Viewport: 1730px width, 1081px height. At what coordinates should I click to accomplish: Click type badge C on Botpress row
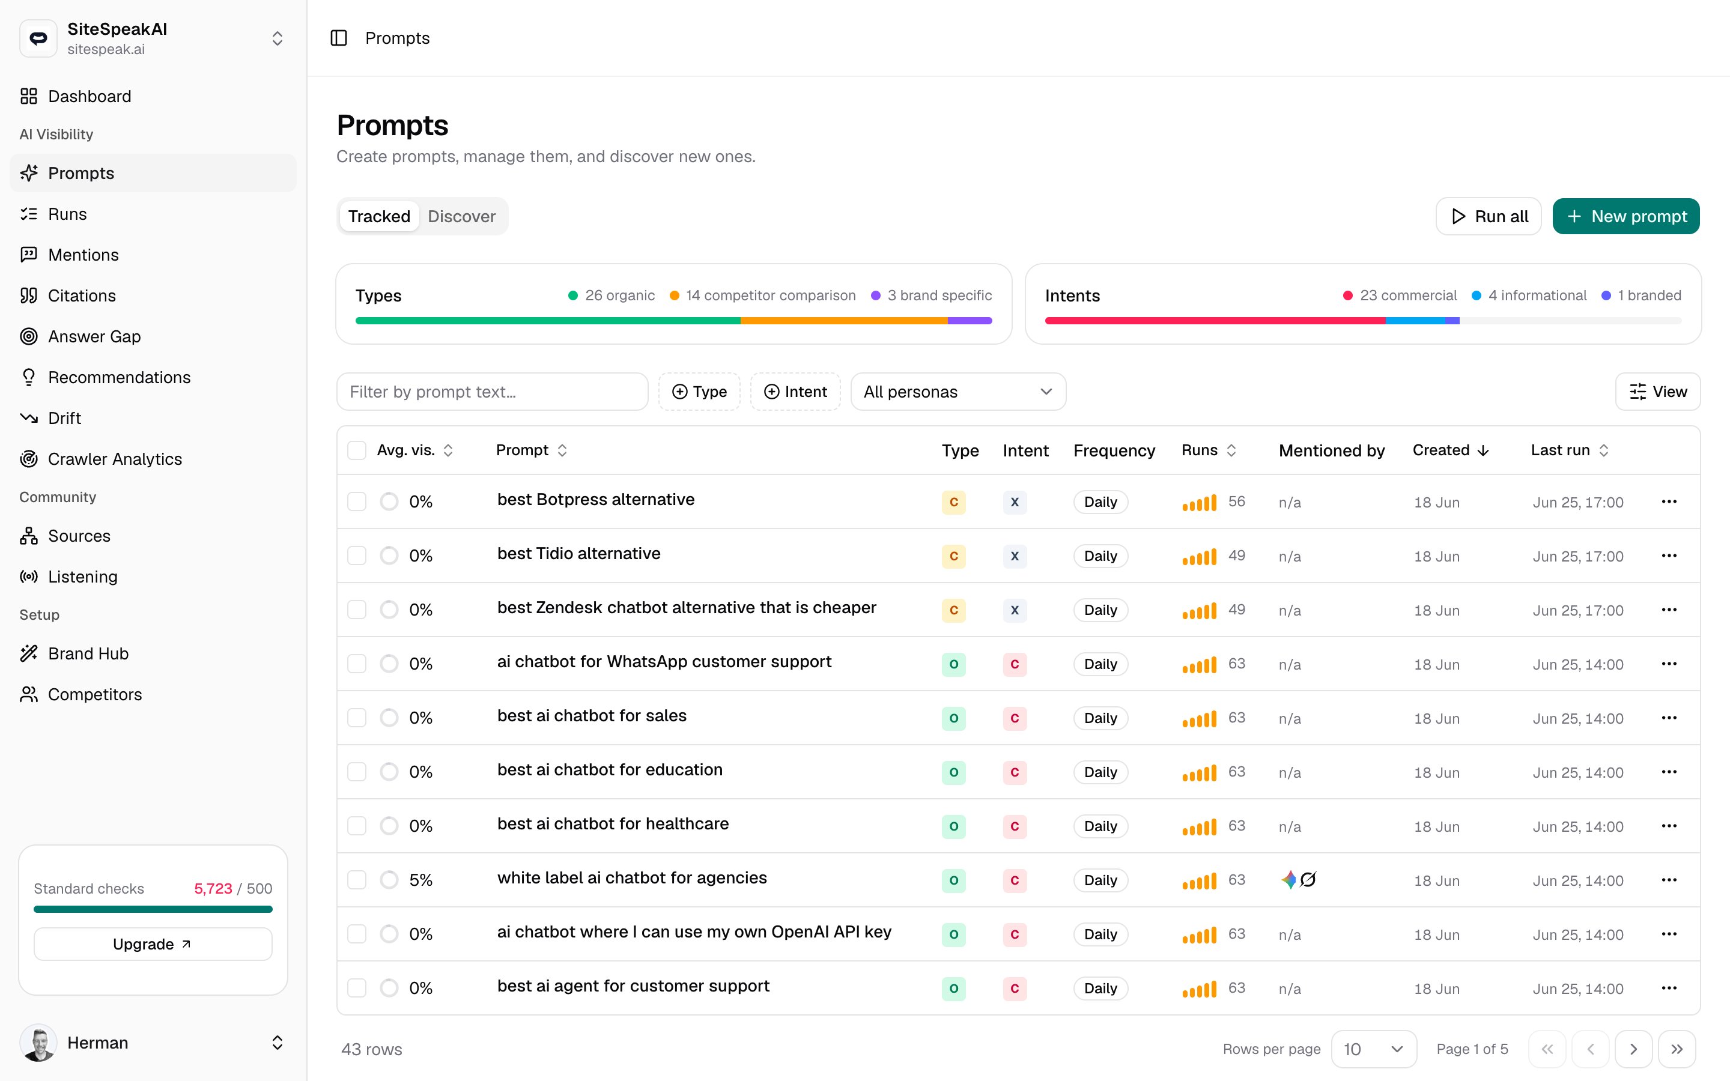(x=954, y=502)
